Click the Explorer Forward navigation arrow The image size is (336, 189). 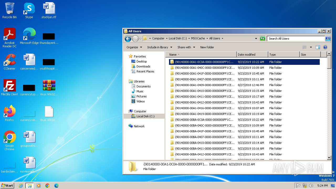click(135, 39)
